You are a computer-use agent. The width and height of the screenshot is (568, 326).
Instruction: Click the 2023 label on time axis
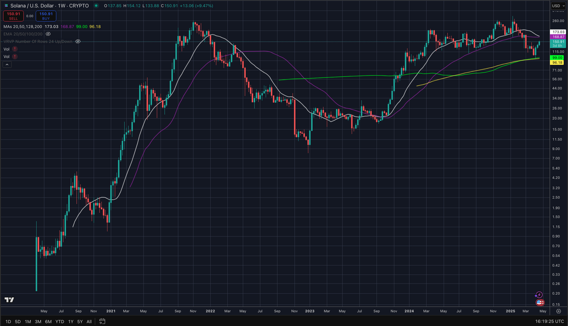click(309, 311)
